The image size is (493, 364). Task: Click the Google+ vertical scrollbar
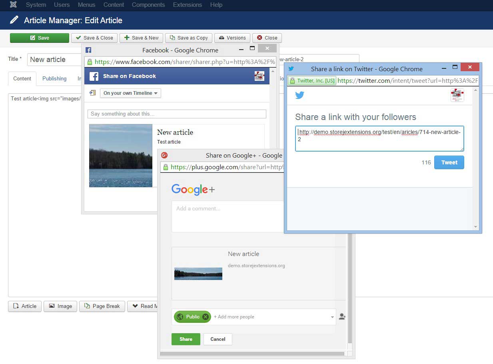pos(350,289)
